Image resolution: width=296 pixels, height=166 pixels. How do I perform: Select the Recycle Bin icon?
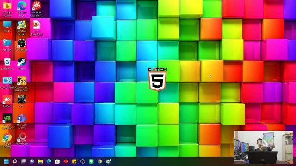point(7,64)
